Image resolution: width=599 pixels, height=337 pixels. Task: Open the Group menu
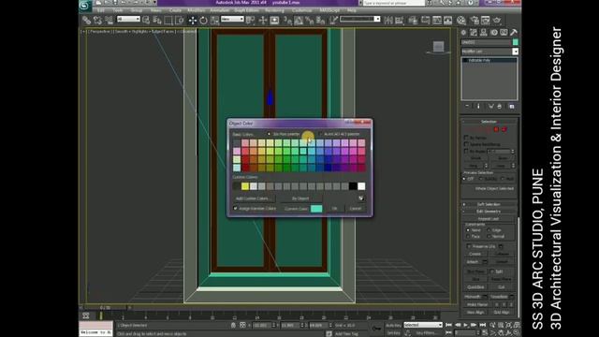coord(137,10)
